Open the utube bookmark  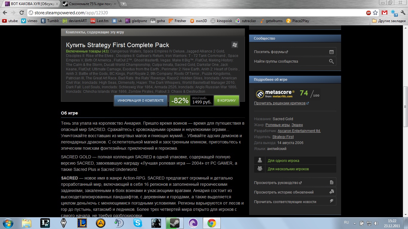[x=10, y=21]
